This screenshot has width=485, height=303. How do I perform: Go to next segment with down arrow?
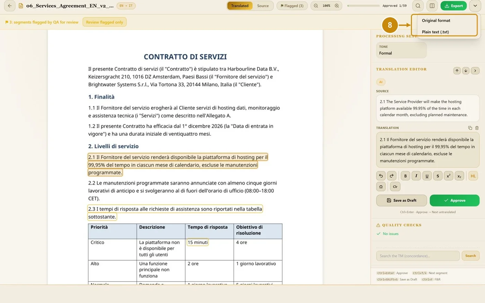pyautogui.click(x=466, y=71)
